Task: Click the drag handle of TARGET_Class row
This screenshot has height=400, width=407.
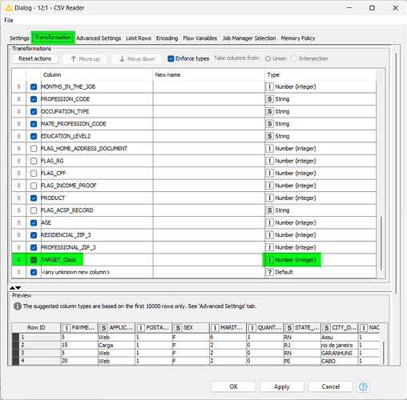Action: (x=18, y=259)
